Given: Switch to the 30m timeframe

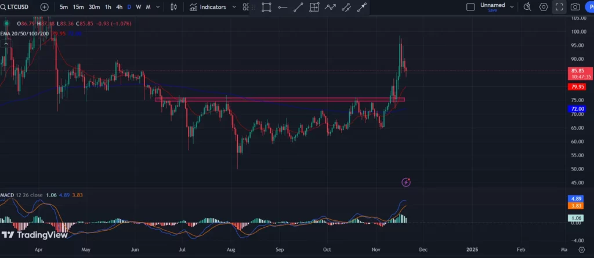Looking at the screenshot, I should [x=95, y=7].
